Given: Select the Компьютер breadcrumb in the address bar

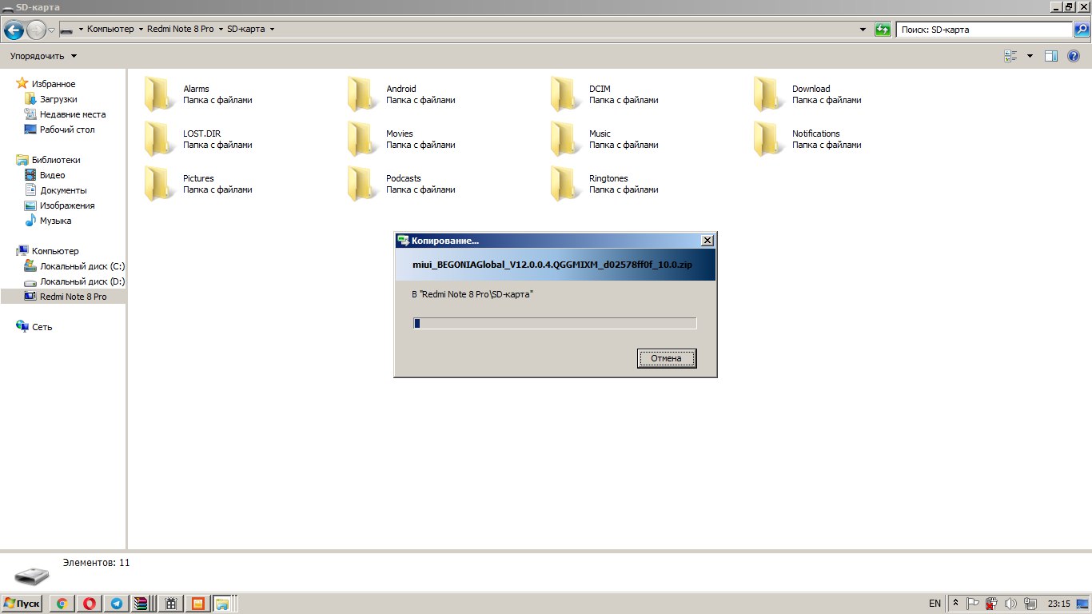Looking at the screenshot, I should (x=110, y=29).
